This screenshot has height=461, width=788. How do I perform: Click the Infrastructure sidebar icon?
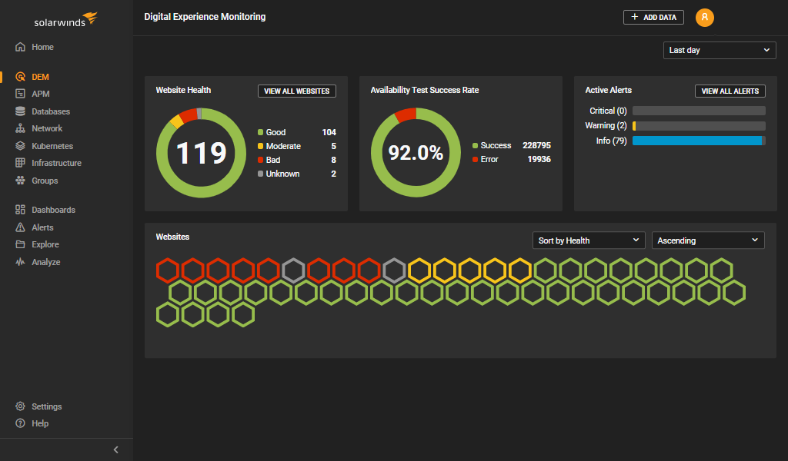coord(19,162)
